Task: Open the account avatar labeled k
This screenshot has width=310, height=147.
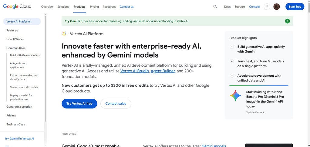Action: tap(277, 7)
